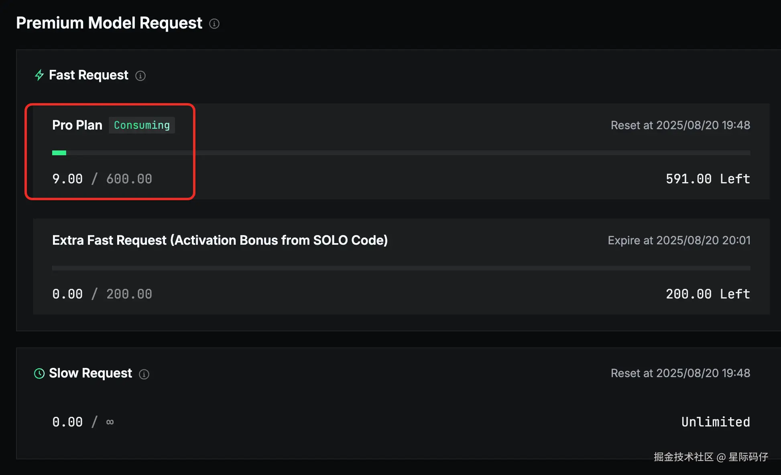Screen dimensions: 781x475
Task: Click info icon beside Premium Model Request
Action: point(214,24)
